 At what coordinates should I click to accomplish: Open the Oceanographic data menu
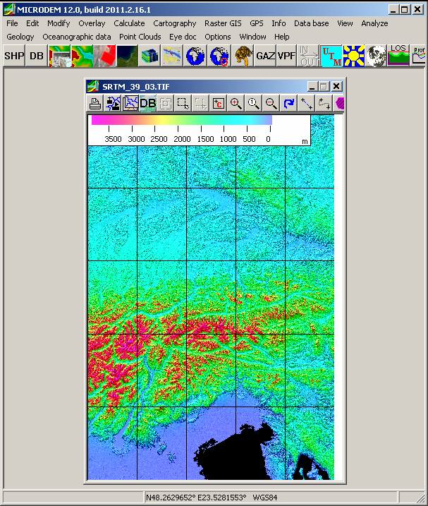[x=77, y=37]
